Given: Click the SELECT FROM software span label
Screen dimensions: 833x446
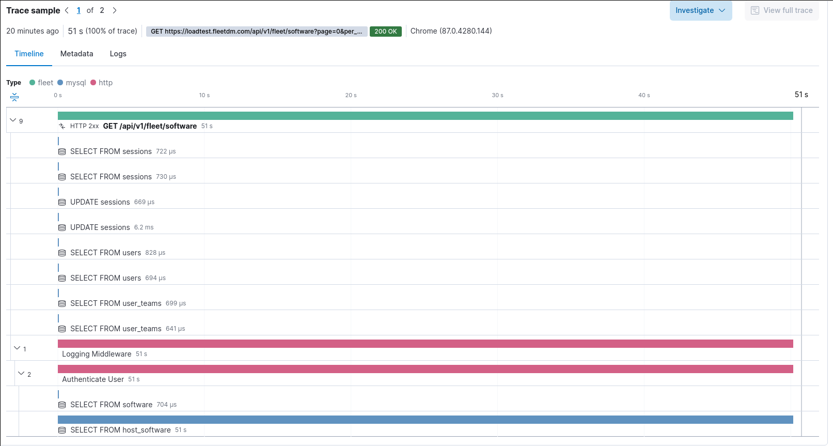Looking at the screenshot, I should pyautogui.click(x=112, y=405).
